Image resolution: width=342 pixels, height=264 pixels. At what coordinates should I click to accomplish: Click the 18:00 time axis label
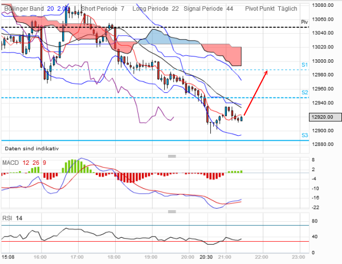click(x=114, y=257)
